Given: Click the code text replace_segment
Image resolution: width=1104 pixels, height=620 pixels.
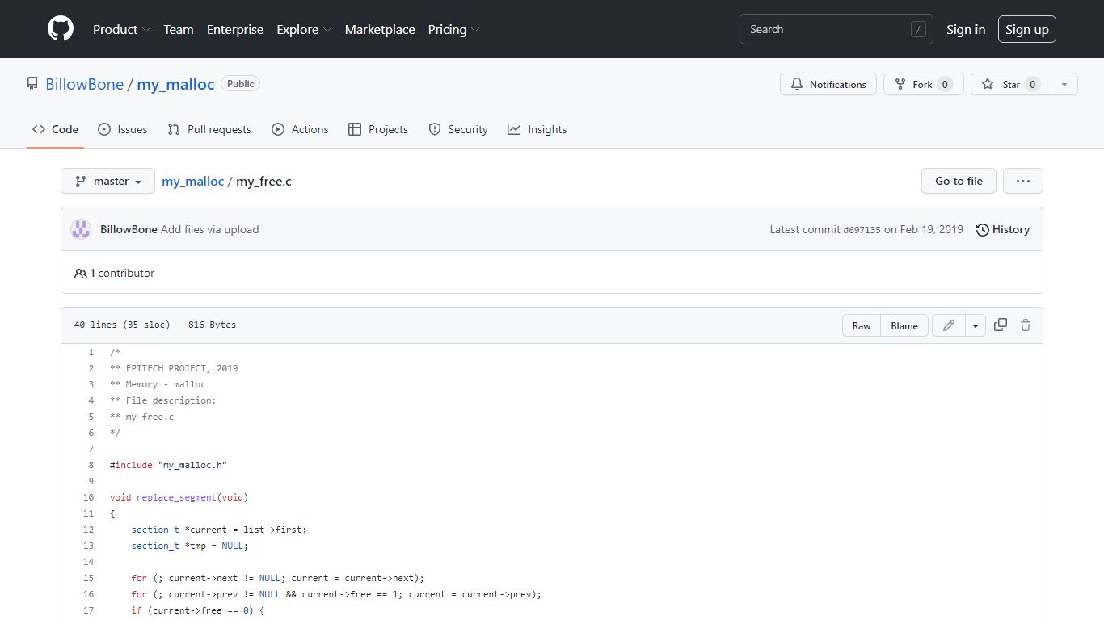Looking at the screenshot, I should (x=176, y=497).
